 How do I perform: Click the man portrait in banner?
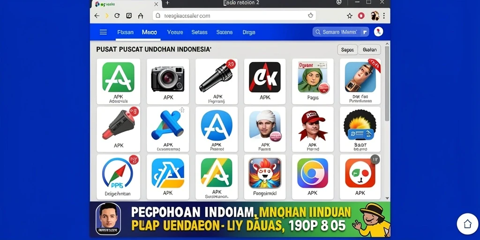tap(108, 218)
